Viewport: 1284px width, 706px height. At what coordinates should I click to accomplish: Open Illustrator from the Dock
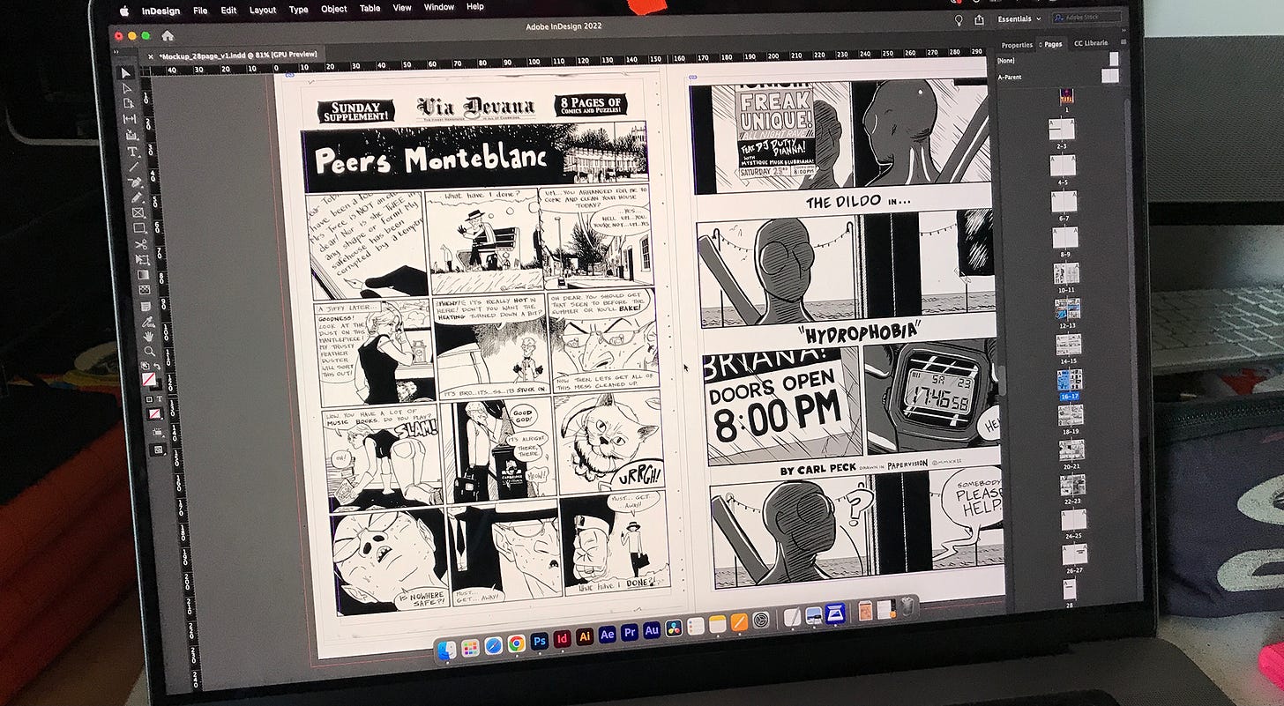[584, 636]
